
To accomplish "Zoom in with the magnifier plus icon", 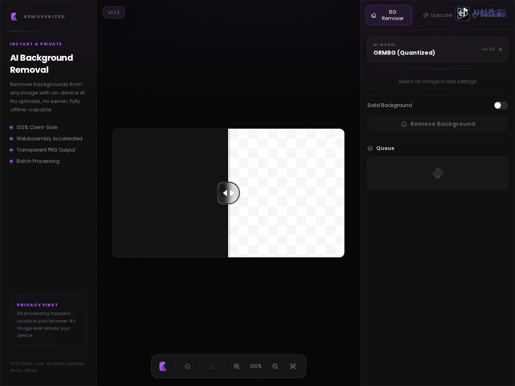I will [237, 366].
